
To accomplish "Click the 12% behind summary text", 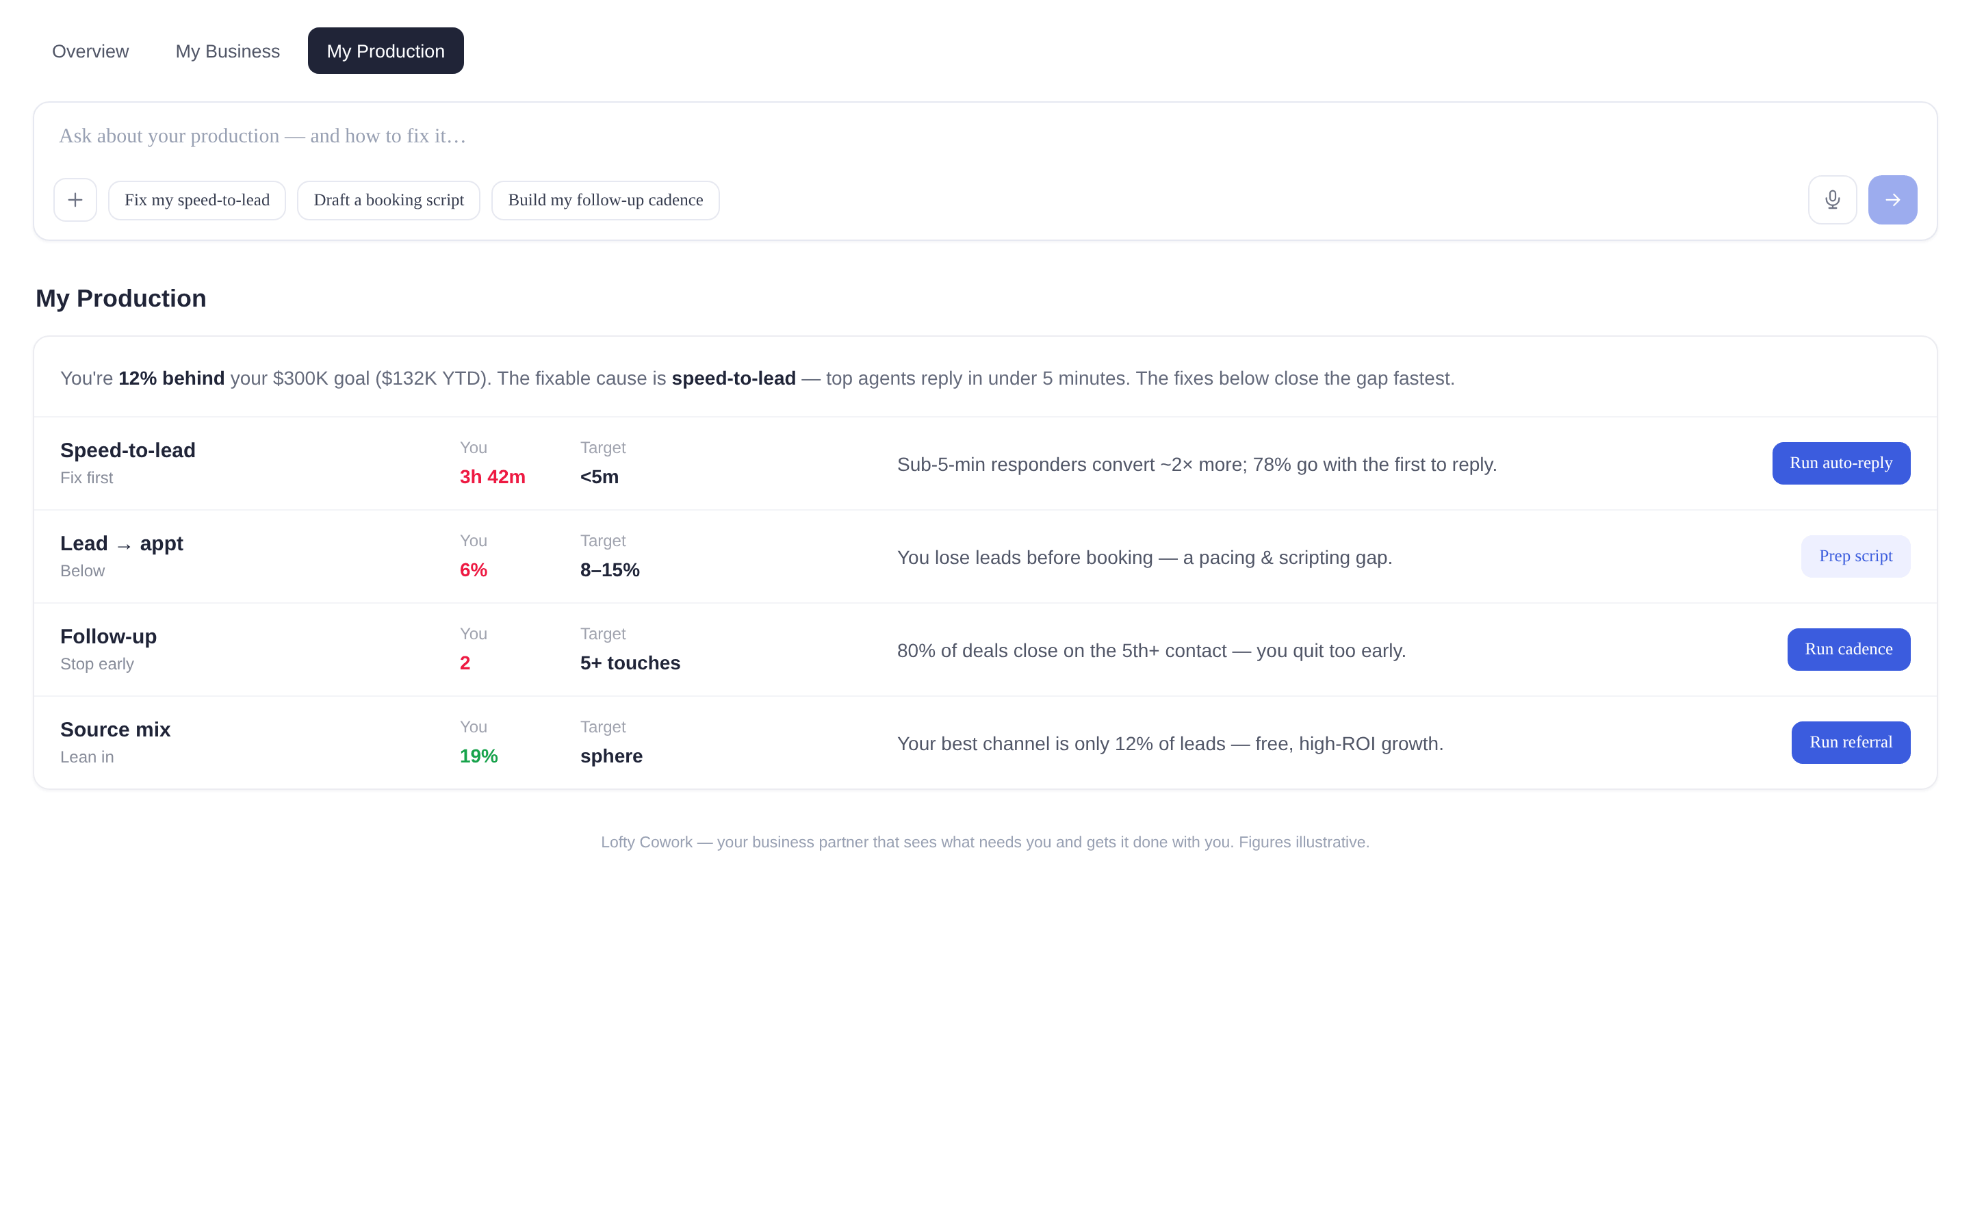I will (x=172, y=378).
